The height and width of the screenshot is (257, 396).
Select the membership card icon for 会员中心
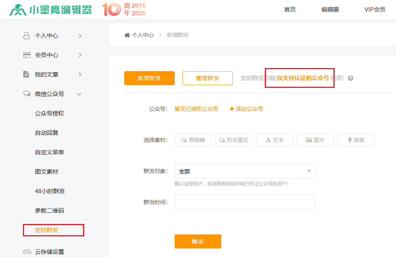pyautogui.click(x=26, y=55)
